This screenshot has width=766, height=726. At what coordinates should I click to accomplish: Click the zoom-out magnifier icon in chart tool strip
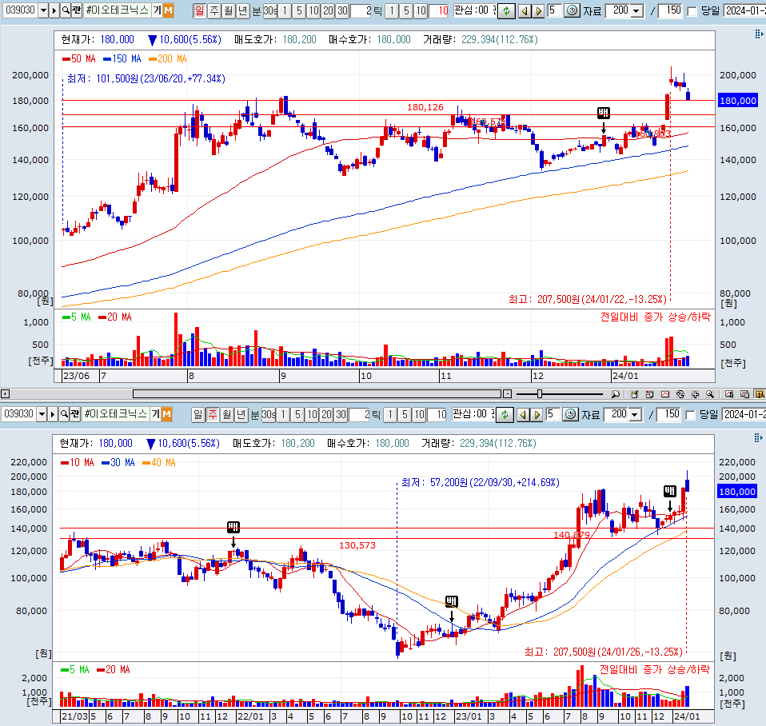(x=616, y=393)
